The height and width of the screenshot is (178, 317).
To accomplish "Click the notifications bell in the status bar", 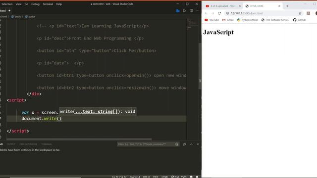I will (197, 177).
